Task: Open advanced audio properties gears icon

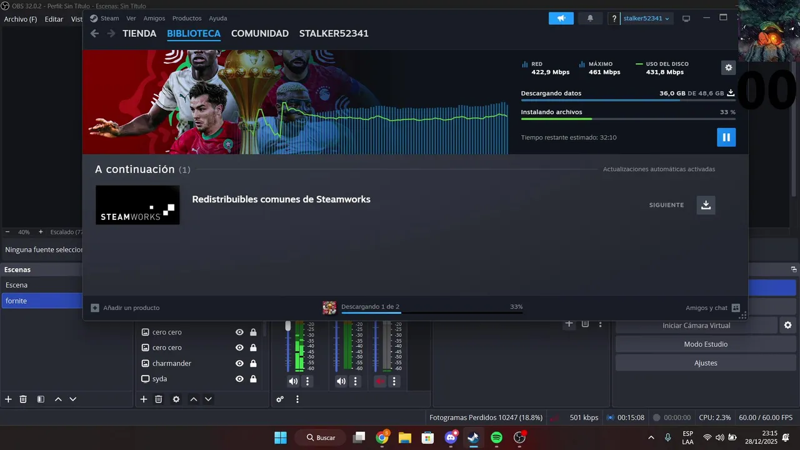Action: click(280, 399)
